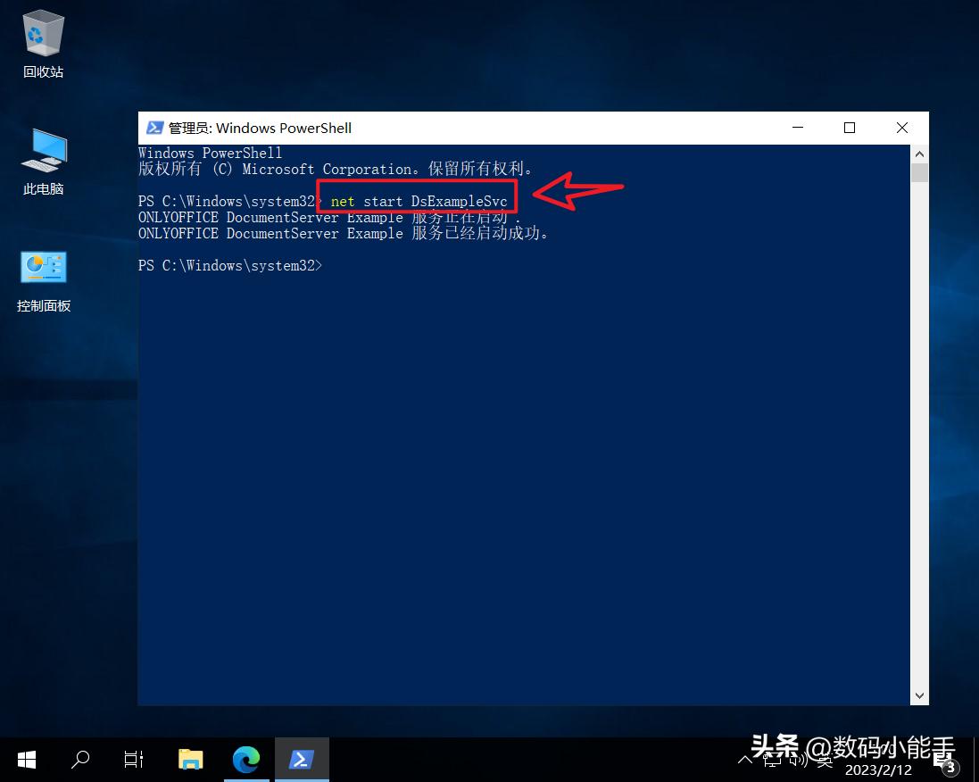This screenshot has width=979, height=782.
Task: Select the This PC desktop icon
Action: coord(43,152)
